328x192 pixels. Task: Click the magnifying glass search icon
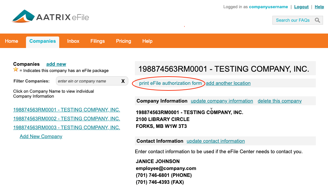coord(317,20)
